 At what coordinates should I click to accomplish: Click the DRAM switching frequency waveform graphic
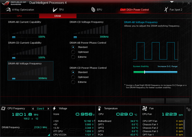coord(155,51)
